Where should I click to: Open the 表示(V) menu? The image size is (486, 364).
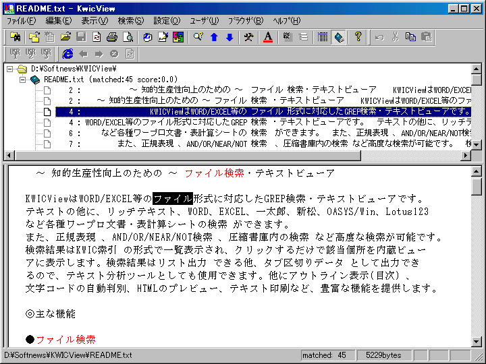click(94, 21)
